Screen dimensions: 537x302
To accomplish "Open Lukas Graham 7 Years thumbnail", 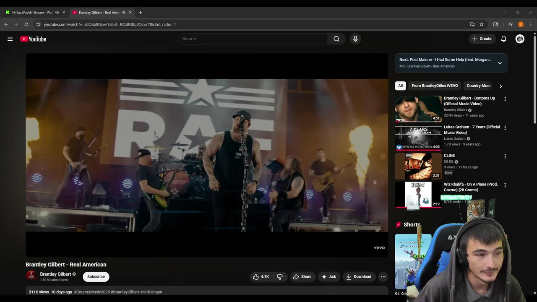I will (418, 138).
